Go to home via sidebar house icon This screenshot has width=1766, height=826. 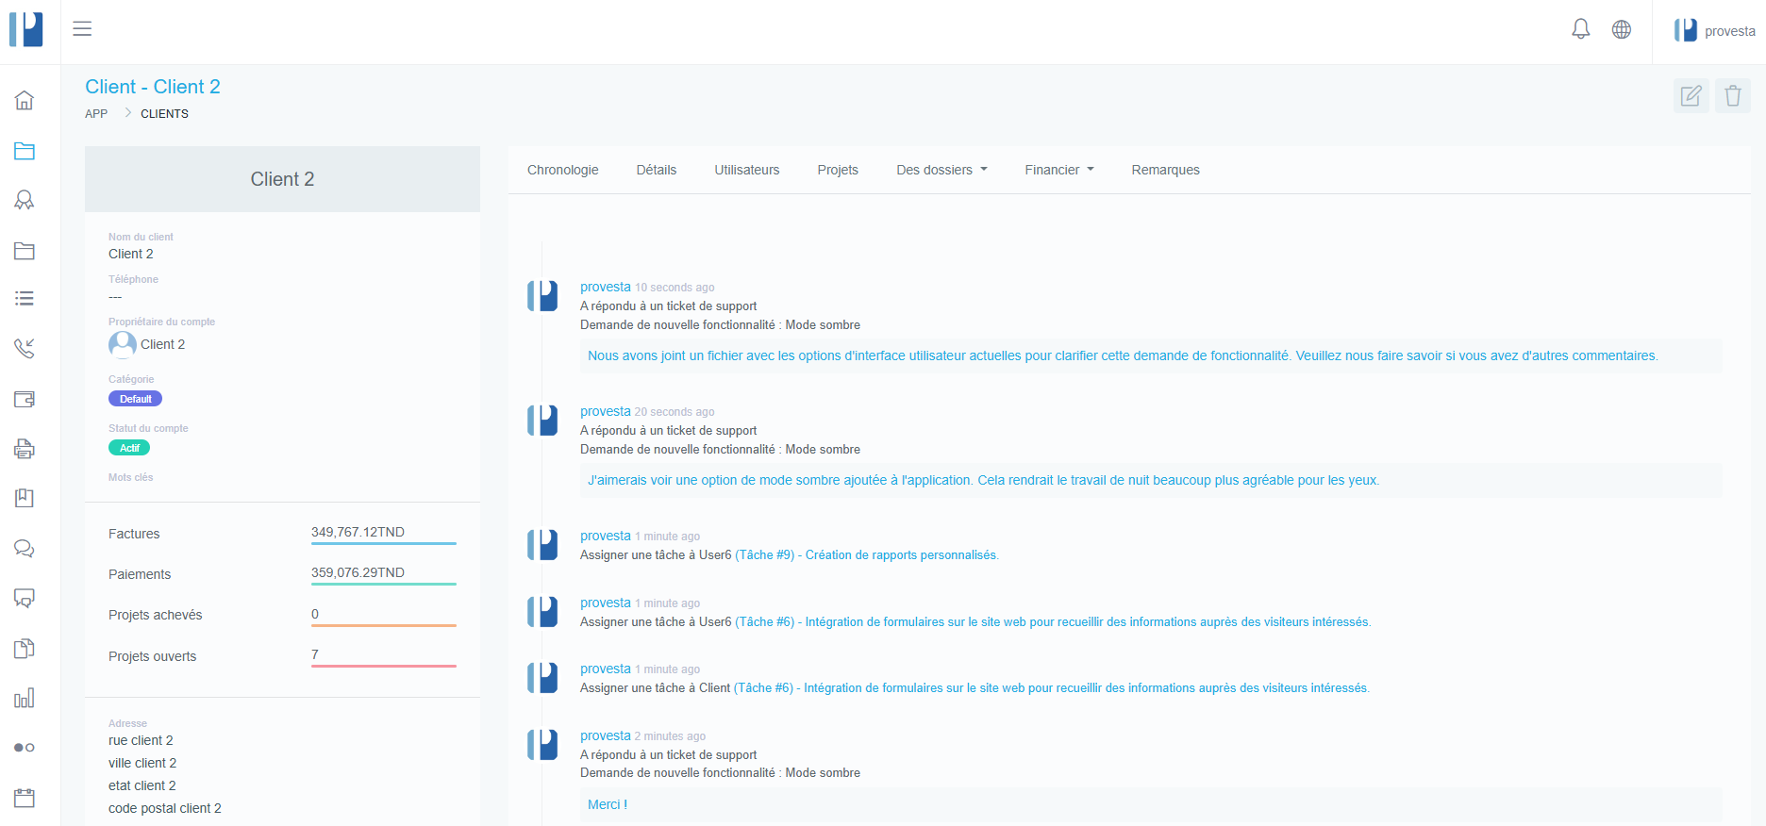pyautogui.click(x=25, y=100)
